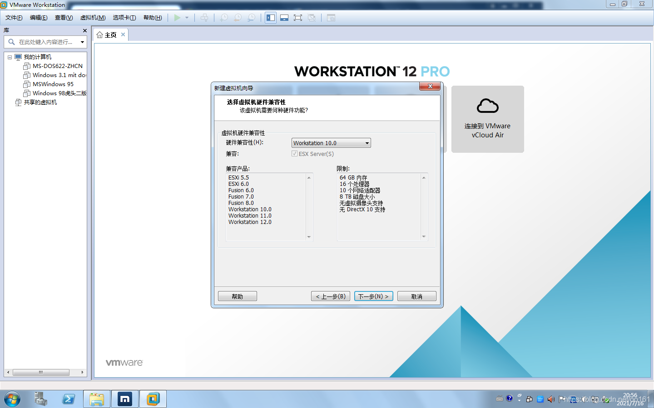654x408 pixels.
Task: Select the Windows 98虎头二版 virtual machine
Action: click(x=59, y=93)
